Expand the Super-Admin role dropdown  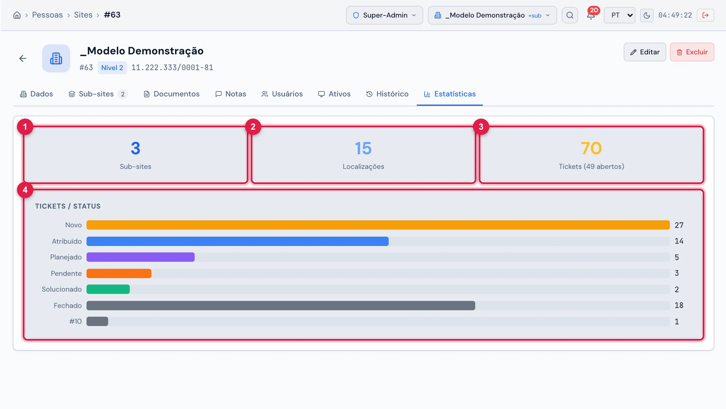(384, 15)
